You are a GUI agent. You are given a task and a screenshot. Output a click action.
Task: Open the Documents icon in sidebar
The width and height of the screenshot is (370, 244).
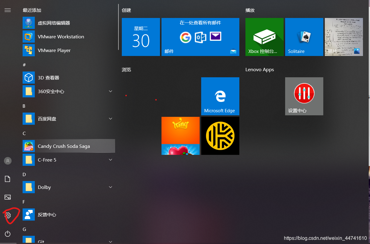click(8, 179)
